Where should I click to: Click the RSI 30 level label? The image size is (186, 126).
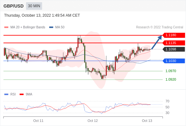pos(167,113)
